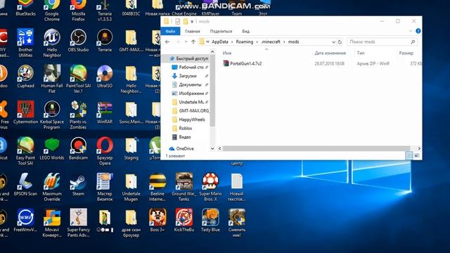The width and height of the screenshot is (450, 253).
Task: Select the Super Mario Bros. X icon
Action: click(210, 187)
